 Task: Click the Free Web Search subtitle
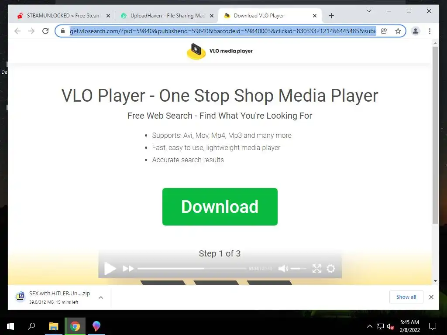220,116
